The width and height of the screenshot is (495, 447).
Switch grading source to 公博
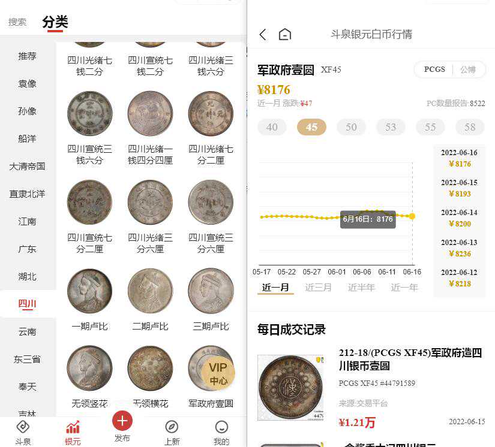coord(468,70)
